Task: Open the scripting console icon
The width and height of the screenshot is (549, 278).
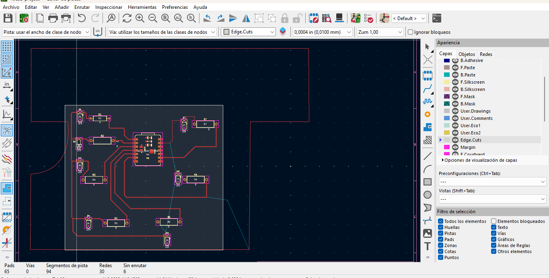Action: pos(437,18)
